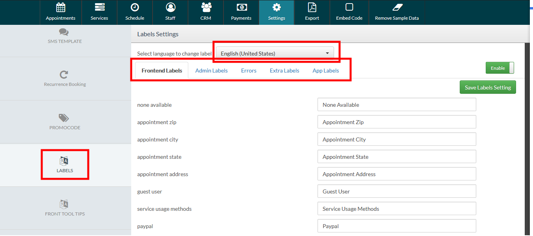Click the 'PROMOCODE' sidebar text
Screen dimensions: 533x236
tap(65, 128)
